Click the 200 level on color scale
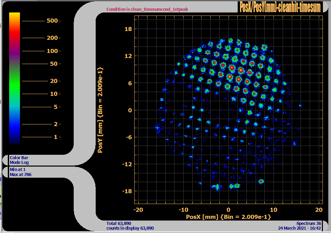The image size is (331, 233). (52, 38)
